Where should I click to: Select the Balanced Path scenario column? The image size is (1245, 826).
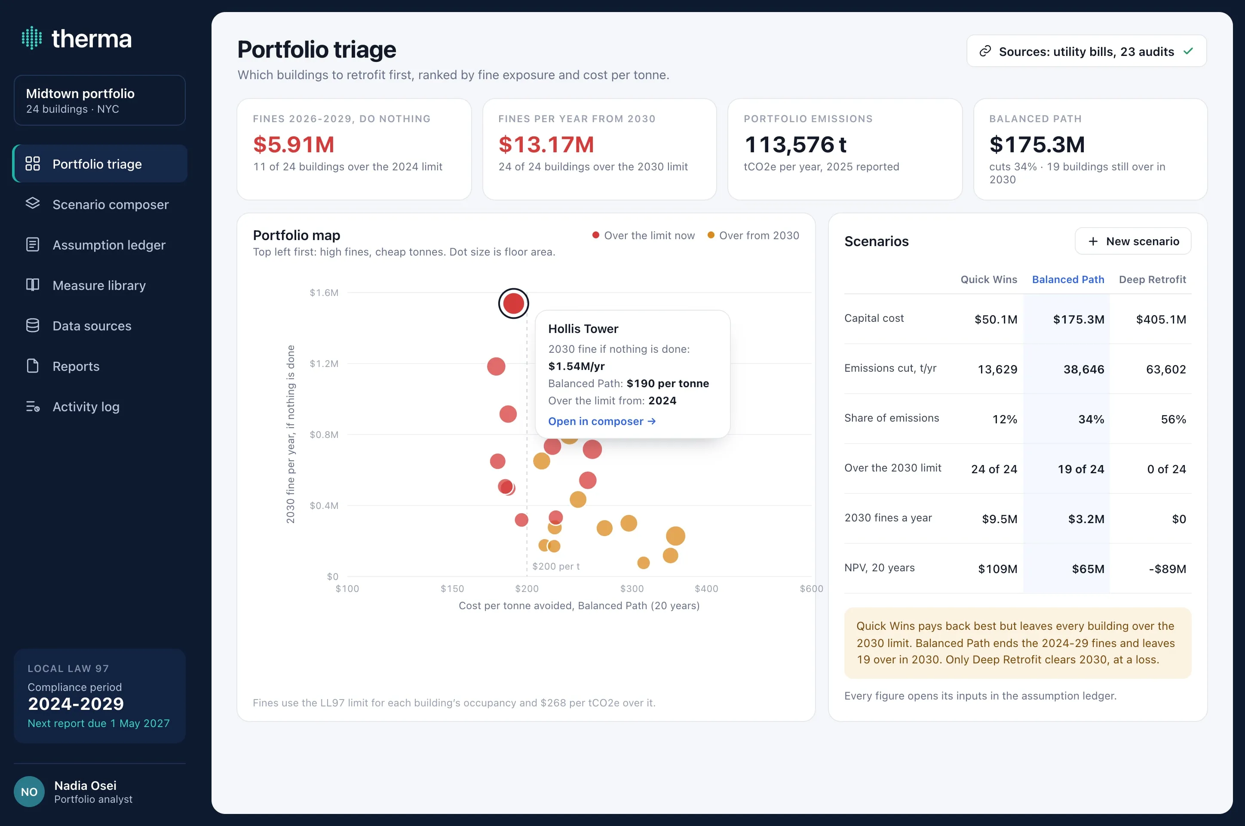click(x=1067, y=279)
